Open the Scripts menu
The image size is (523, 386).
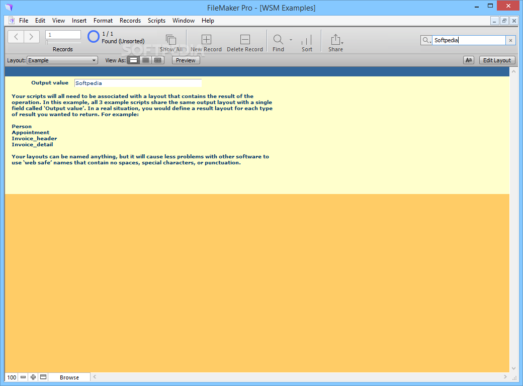pyautogui.click(x=156, y=20)
